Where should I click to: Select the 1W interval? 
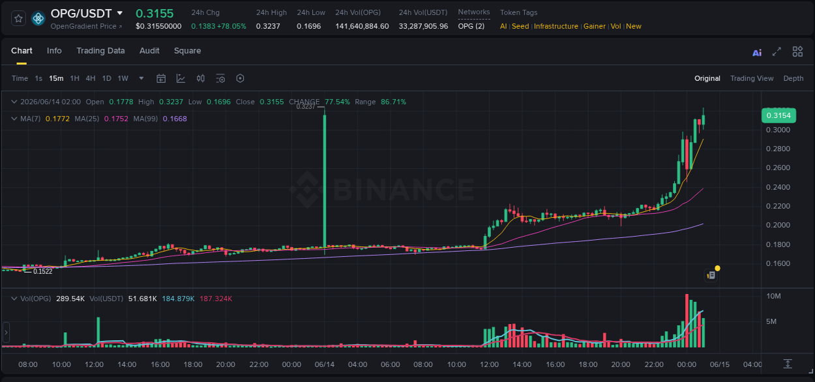(x=123, y=78)
